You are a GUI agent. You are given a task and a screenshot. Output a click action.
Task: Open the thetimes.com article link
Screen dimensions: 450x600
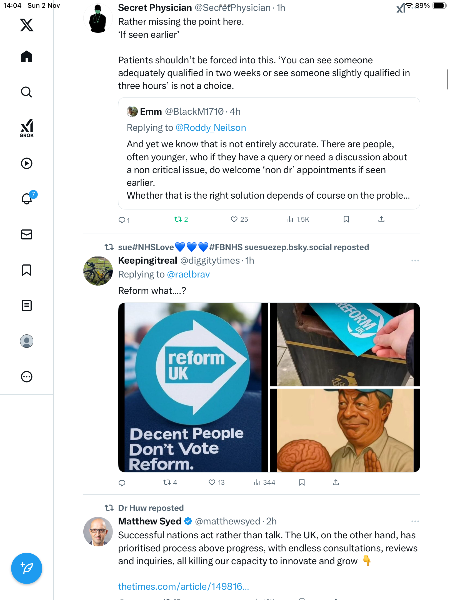[x=184, y=586]
